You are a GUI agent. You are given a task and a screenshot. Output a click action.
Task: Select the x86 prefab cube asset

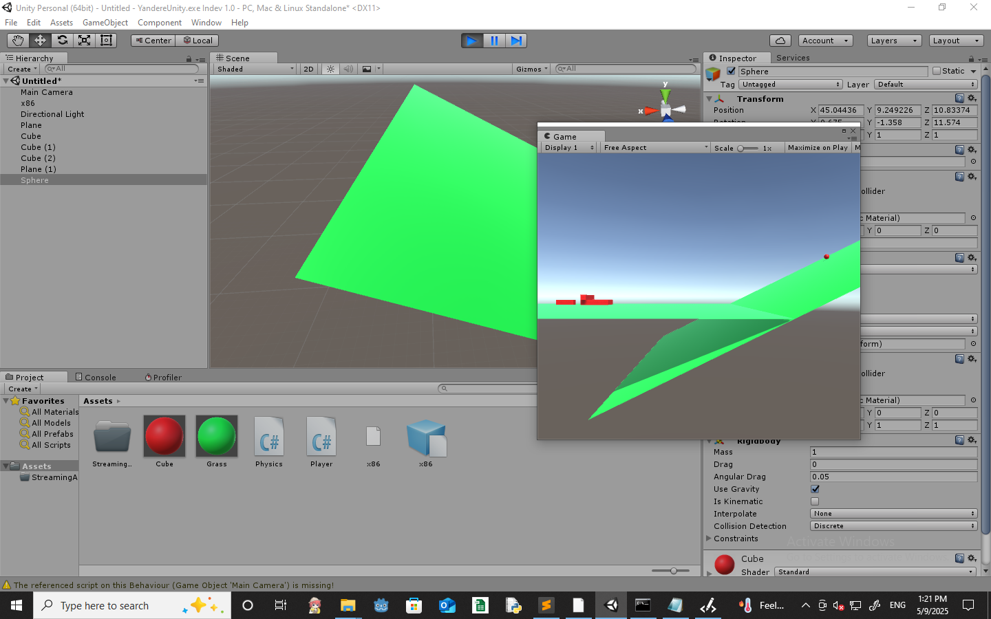pos(426,437)
